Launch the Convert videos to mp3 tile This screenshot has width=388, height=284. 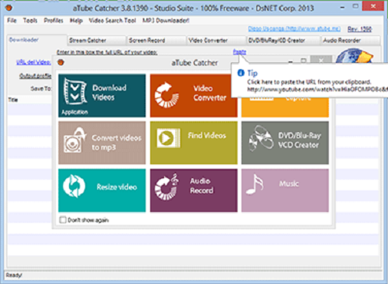click(102, 143)
